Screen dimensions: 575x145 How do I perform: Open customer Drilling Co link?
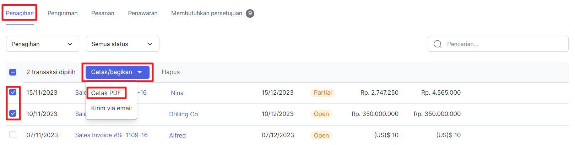point(183,114)
